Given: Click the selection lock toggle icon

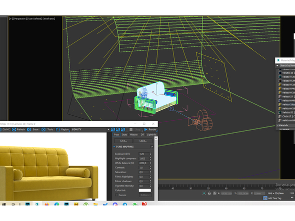Looking at the screenshot, I should point(209,193).
